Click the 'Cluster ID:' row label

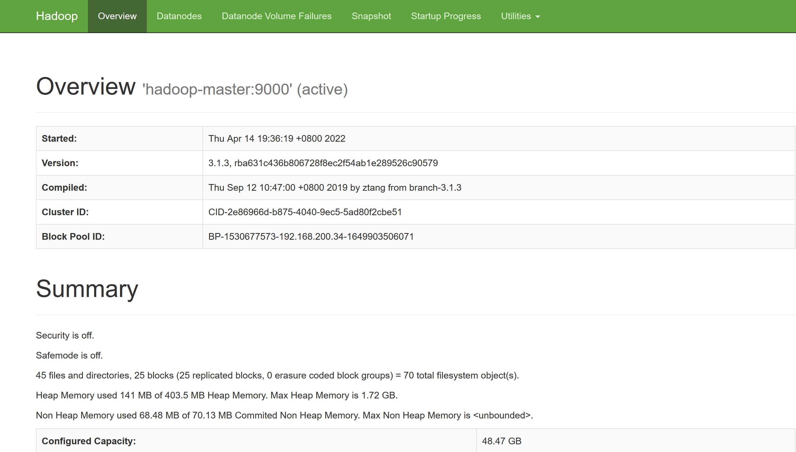point(65,212)
